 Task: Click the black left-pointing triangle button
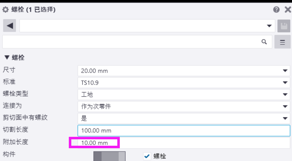10,26
